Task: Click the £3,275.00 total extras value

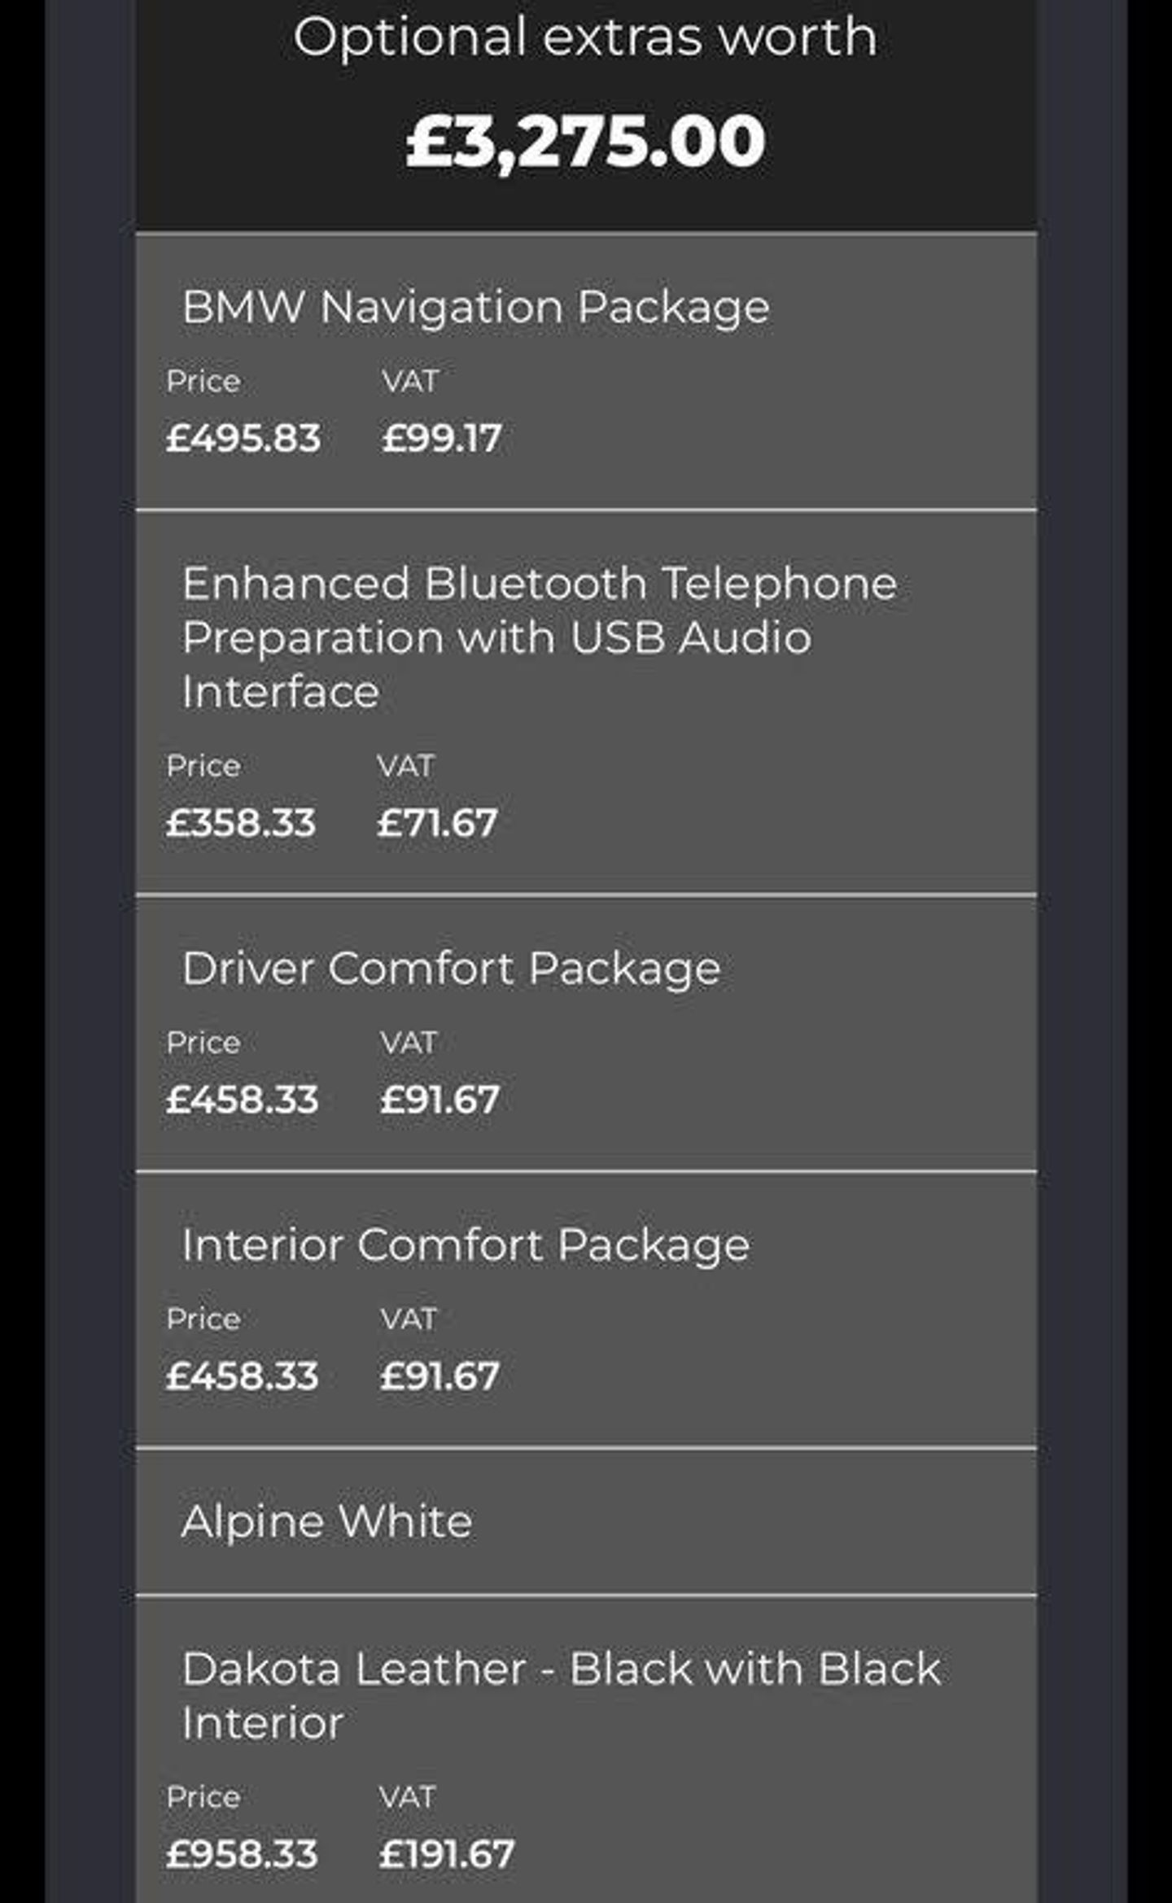Action: click(x=585, y=142)
